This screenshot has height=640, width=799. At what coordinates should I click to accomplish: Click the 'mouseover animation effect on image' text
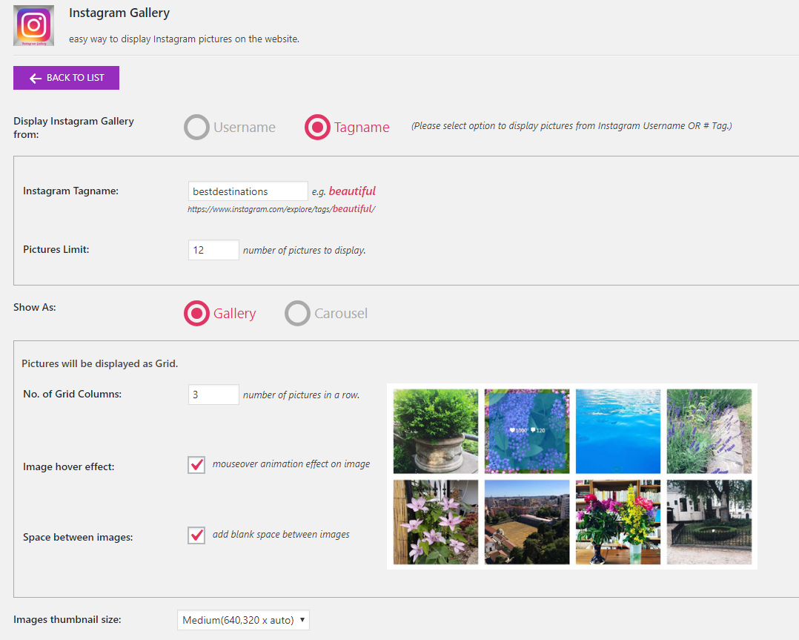pos(291,464)
